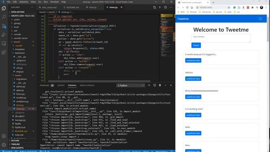Run the Python file with the play icon

pyautogui.click(x=160, y=8)
